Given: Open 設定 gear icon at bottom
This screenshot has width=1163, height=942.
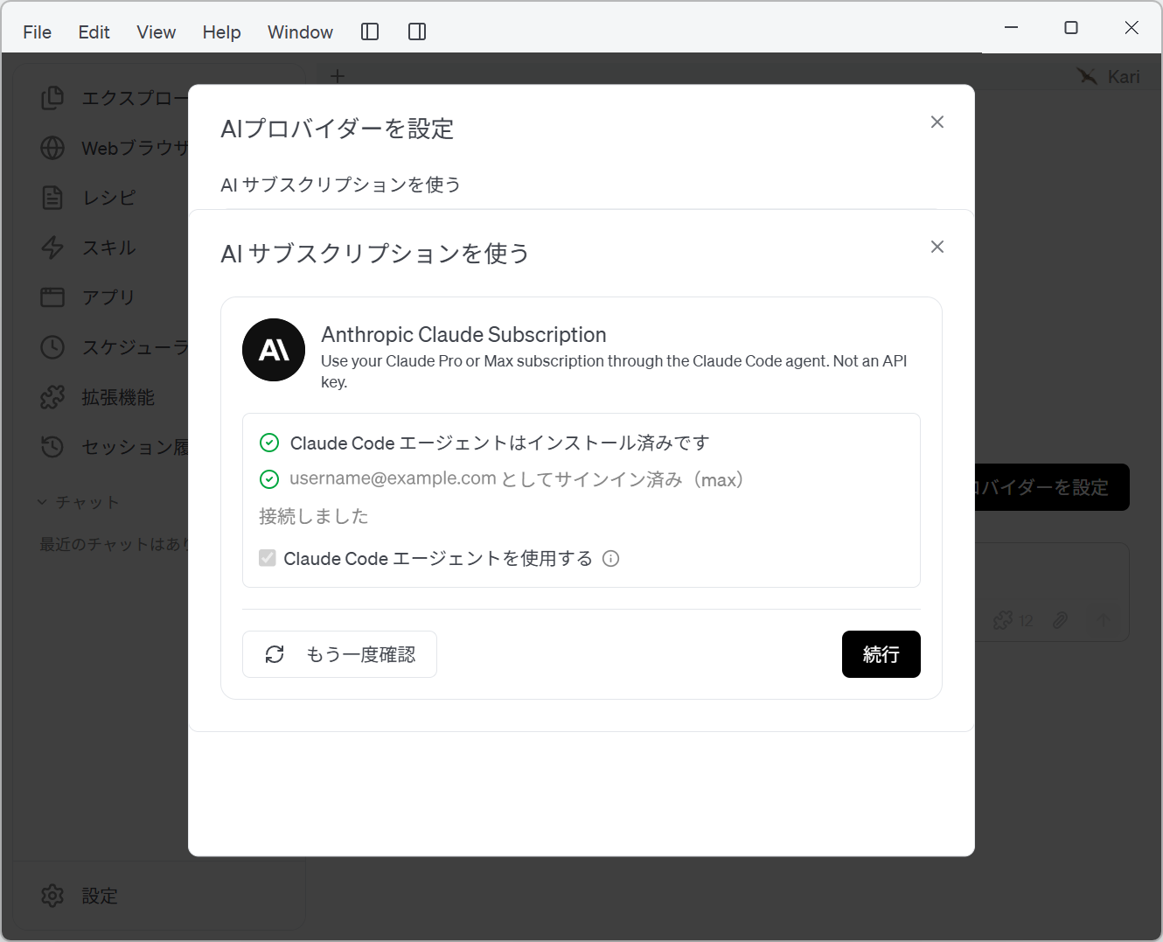Looking at the screenshot, I should (52, 896).
